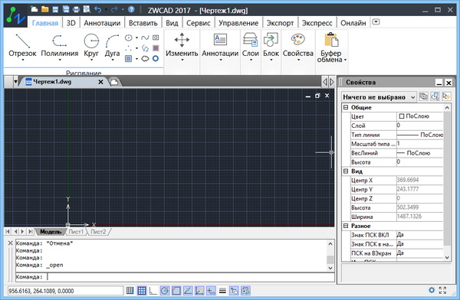
Task: Click the Команда command input field
Action: [175, 277]
